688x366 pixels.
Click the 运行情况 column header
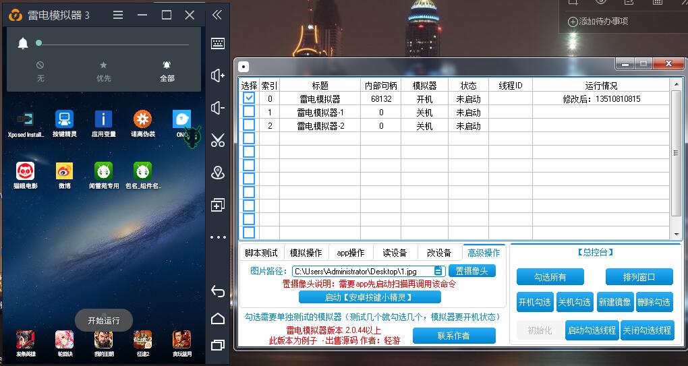[x=601, y=86]
